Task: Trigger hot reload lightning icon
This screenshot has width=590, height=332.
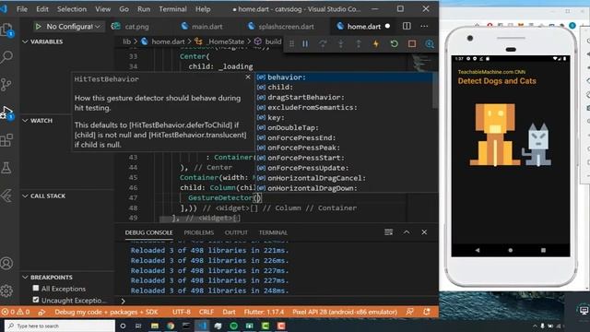Action: pos(376,43)
